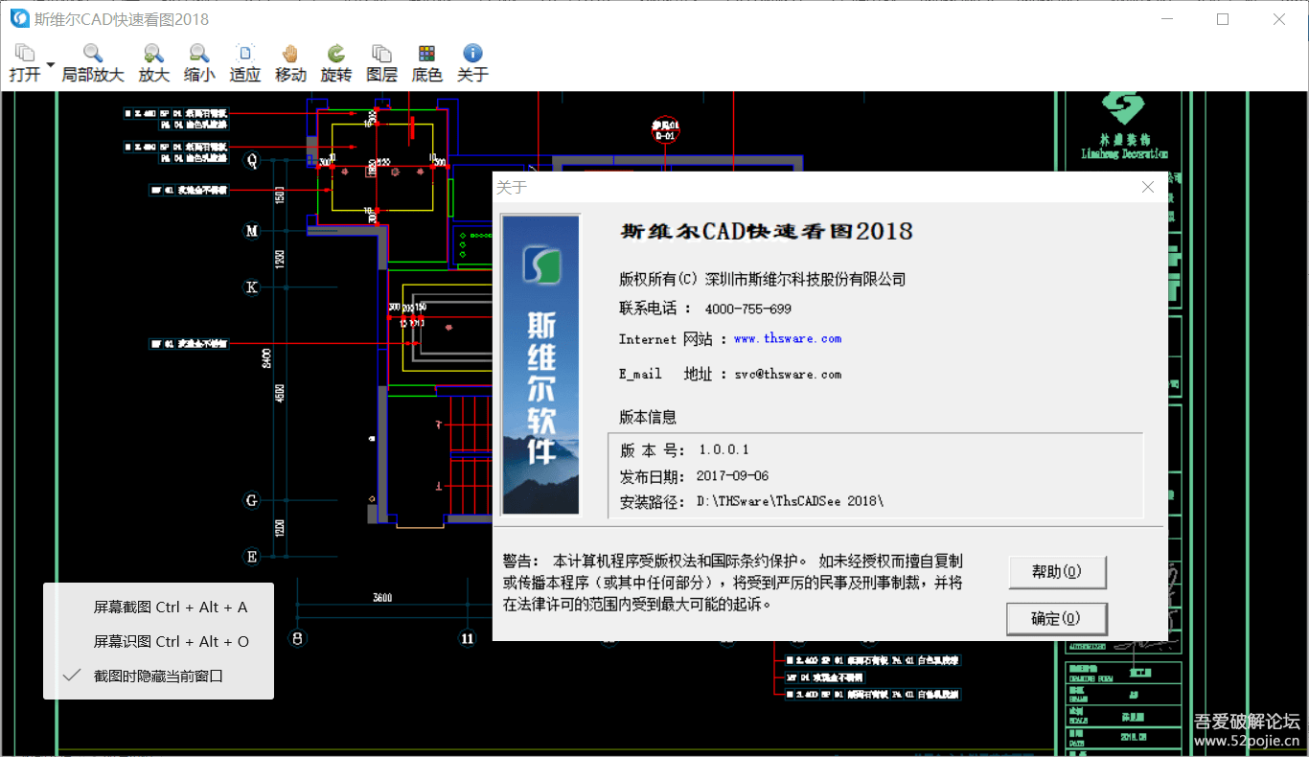Click the 3600 dimension text in drawing
Viewport: 1309px width, 757px height.
pyautogui.click(x=382, y=599)
